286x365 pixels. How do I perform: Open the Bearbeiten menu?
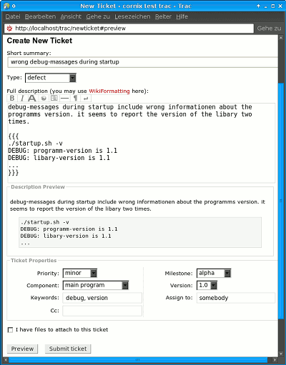(x=40, y=16)
